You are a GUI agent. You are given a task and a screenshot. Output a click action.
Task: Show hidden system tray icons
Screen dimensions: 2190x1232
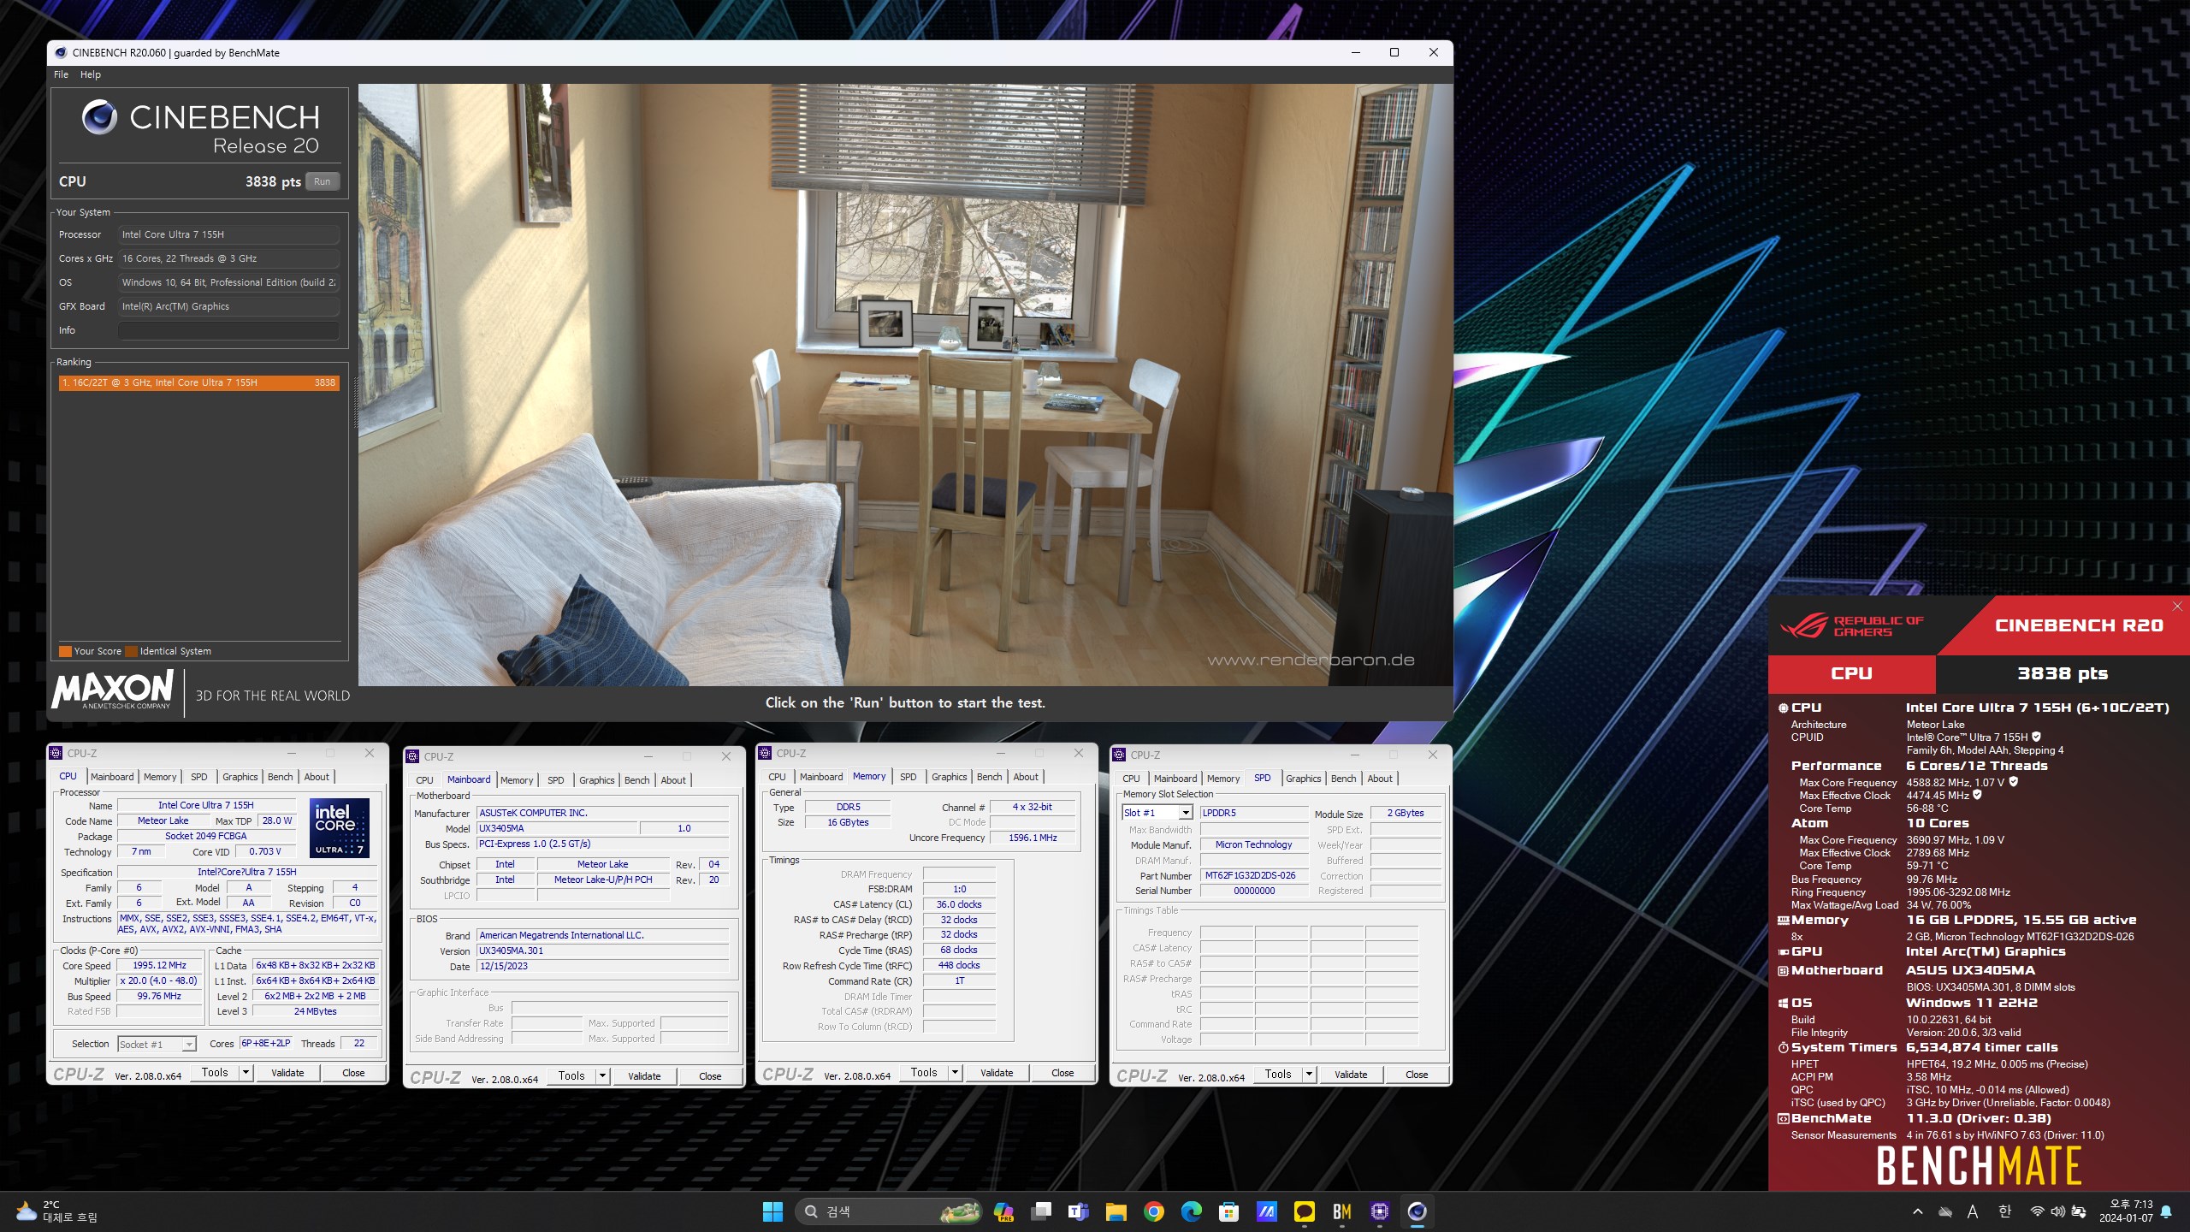point(1918,1211)
